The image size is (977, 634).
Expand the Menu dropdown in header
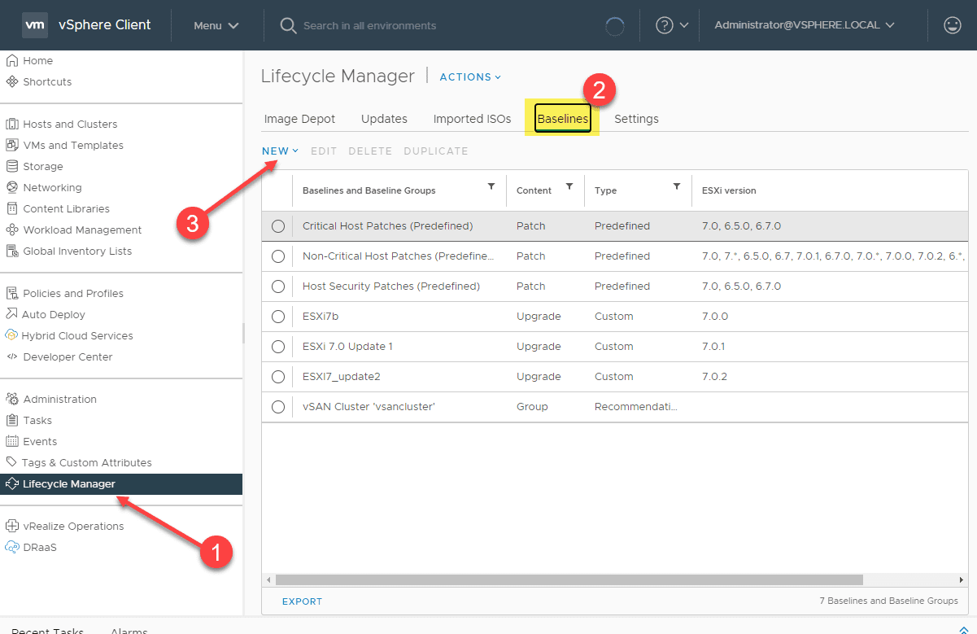click(x=216, y=25)
